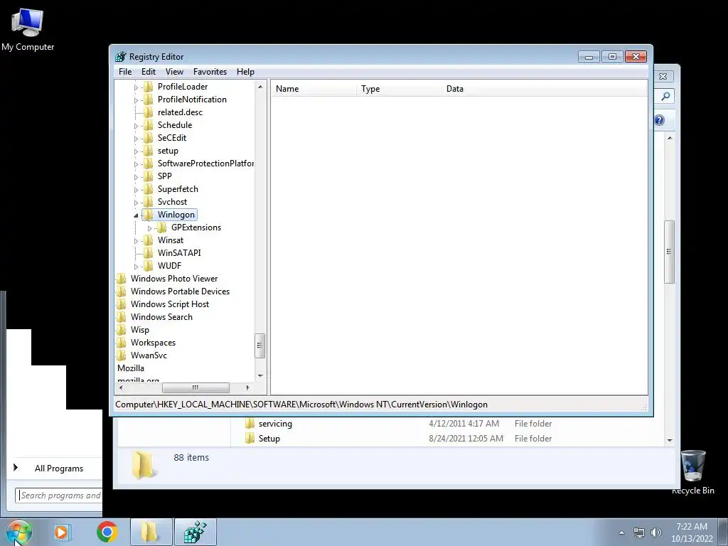The width and height of the screenshot is (728, 546).
Task: Select the SoftwareProtectionPlatform folder icon
Action: (148, 164)
